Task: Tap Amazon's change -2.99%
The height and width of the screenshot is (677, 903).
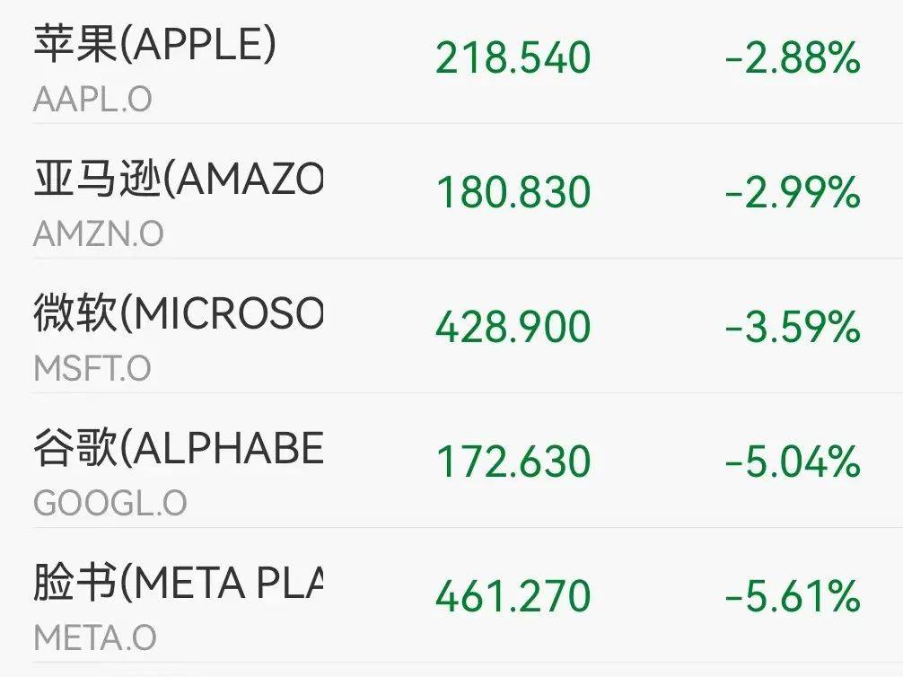Action: 793,192
